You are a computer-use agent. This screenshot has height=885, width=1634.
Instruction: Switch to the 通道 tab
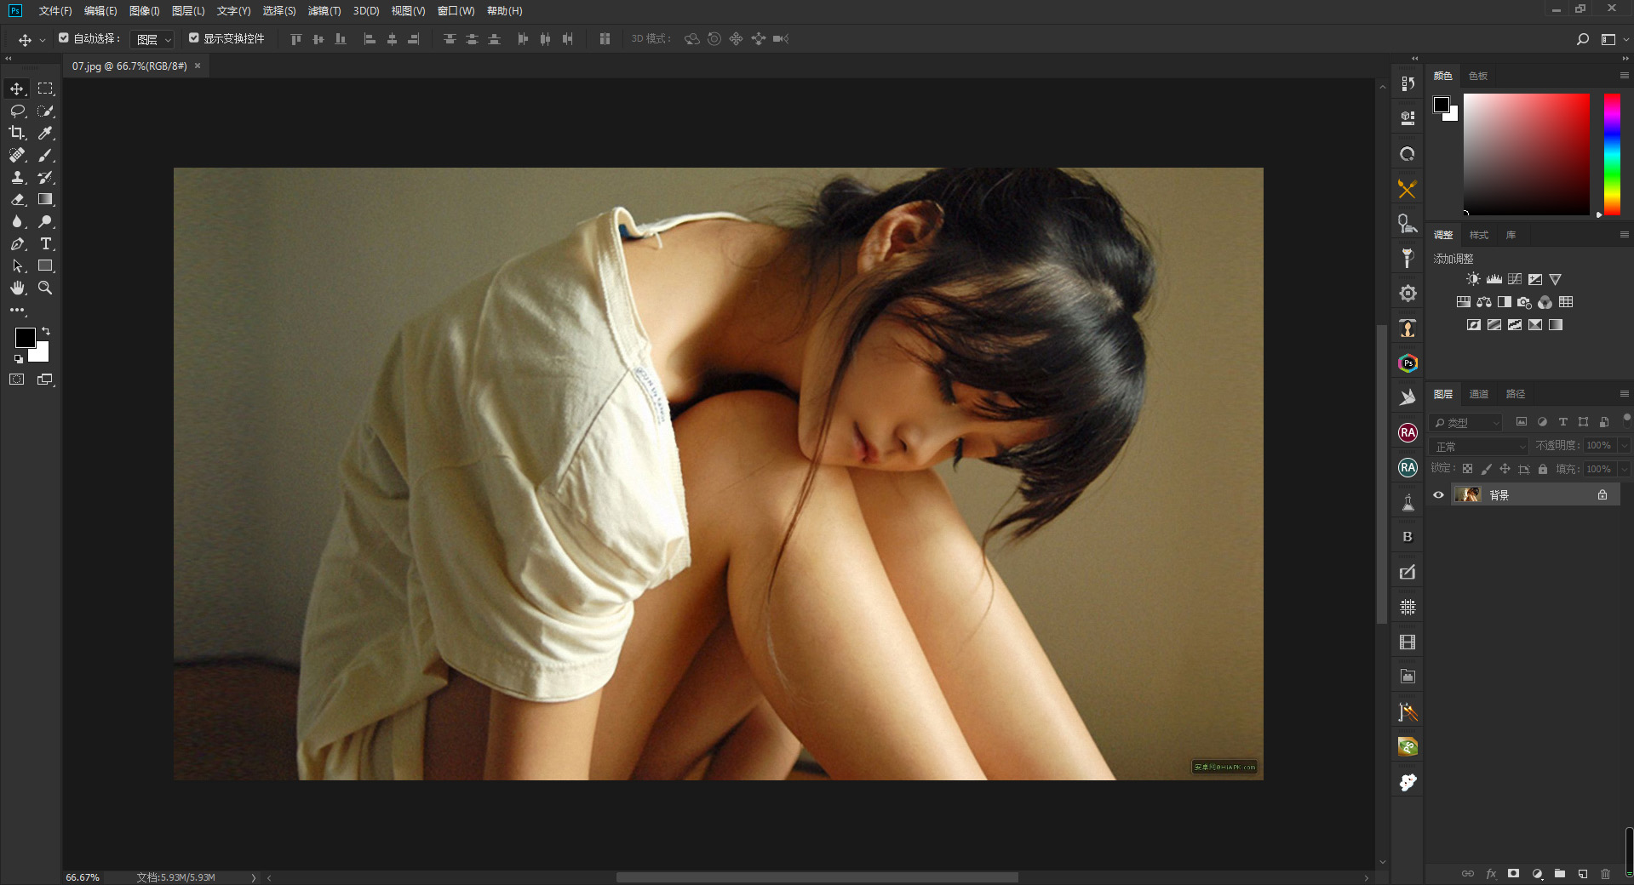(x=1479, y=394)
